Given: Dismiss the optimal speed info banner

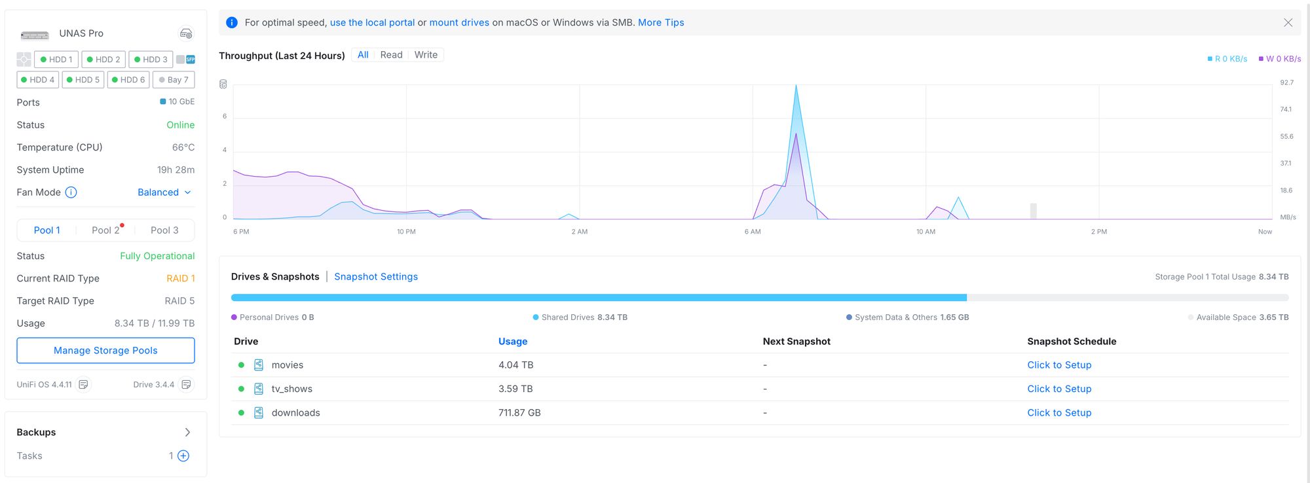Looking at the screenshot, I should [x=1288, y=23].
